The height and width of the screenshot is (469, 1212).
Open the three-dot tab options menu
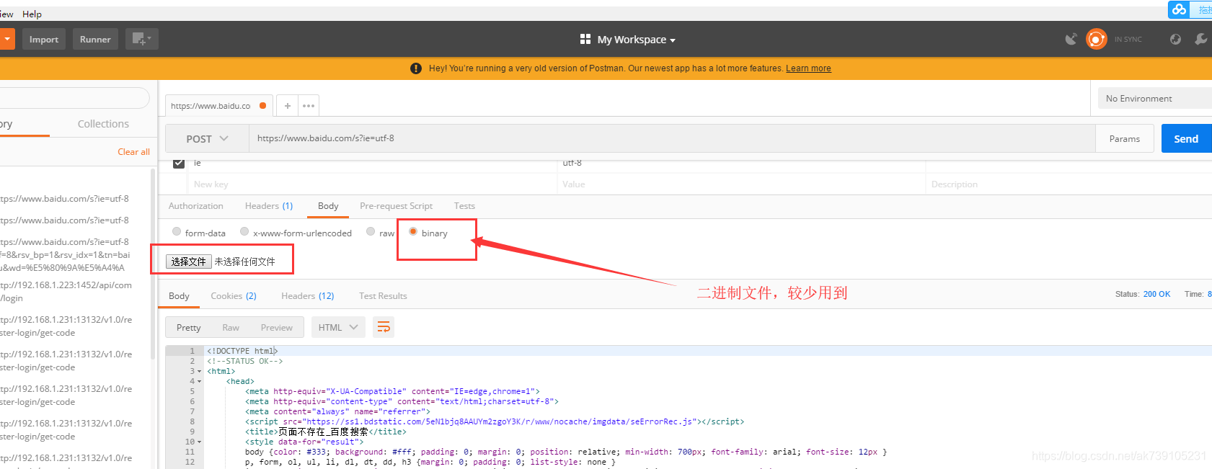tap(309, 106)
